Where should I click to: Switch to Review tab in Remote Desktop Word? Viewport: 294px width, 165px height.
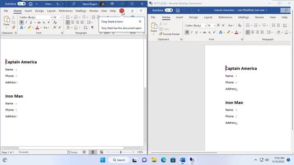259,17
